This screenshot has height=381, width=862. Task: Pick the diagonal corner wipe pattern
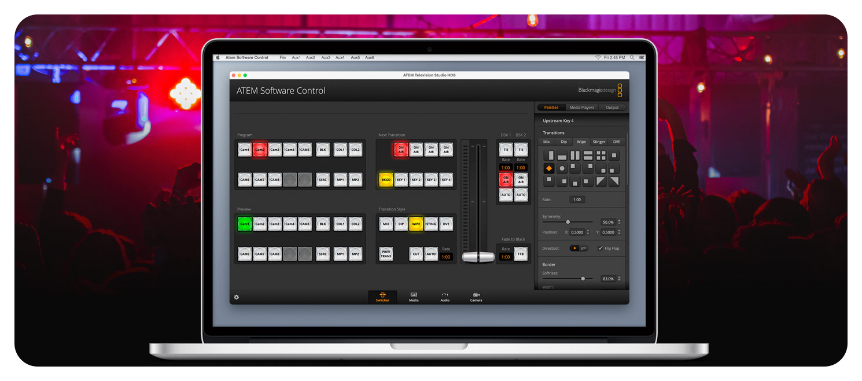point(601,181)
